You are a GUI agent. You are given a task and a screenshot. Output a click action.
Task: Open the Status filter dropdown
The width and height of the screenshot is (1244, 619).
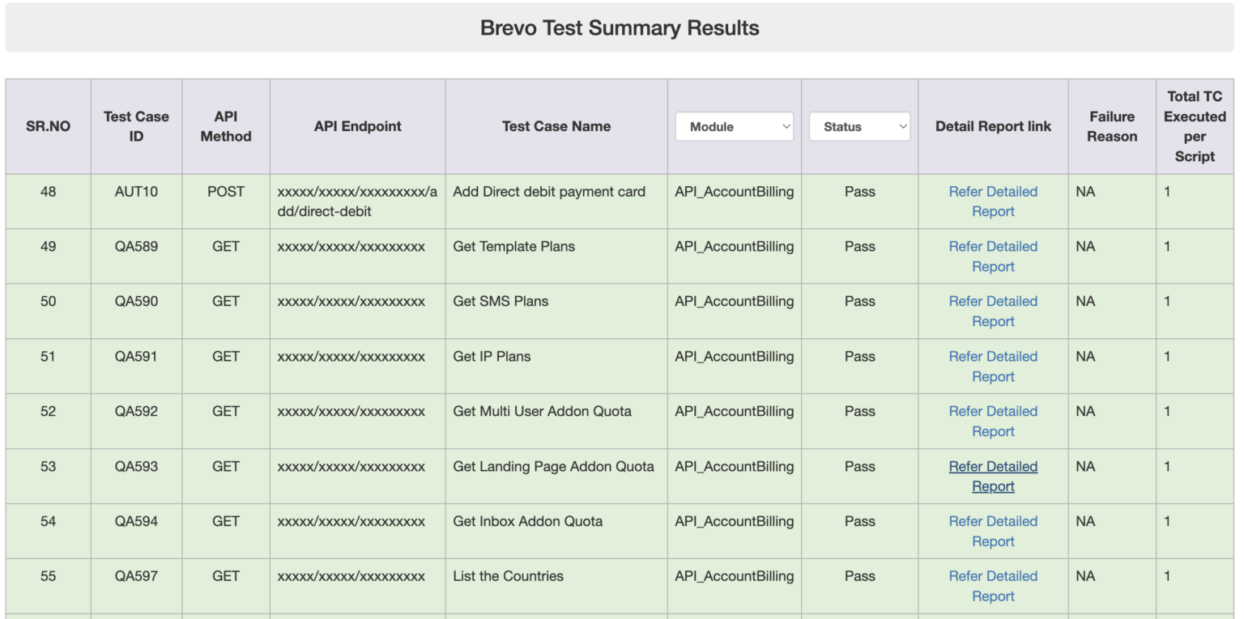[x=858, y=126]
